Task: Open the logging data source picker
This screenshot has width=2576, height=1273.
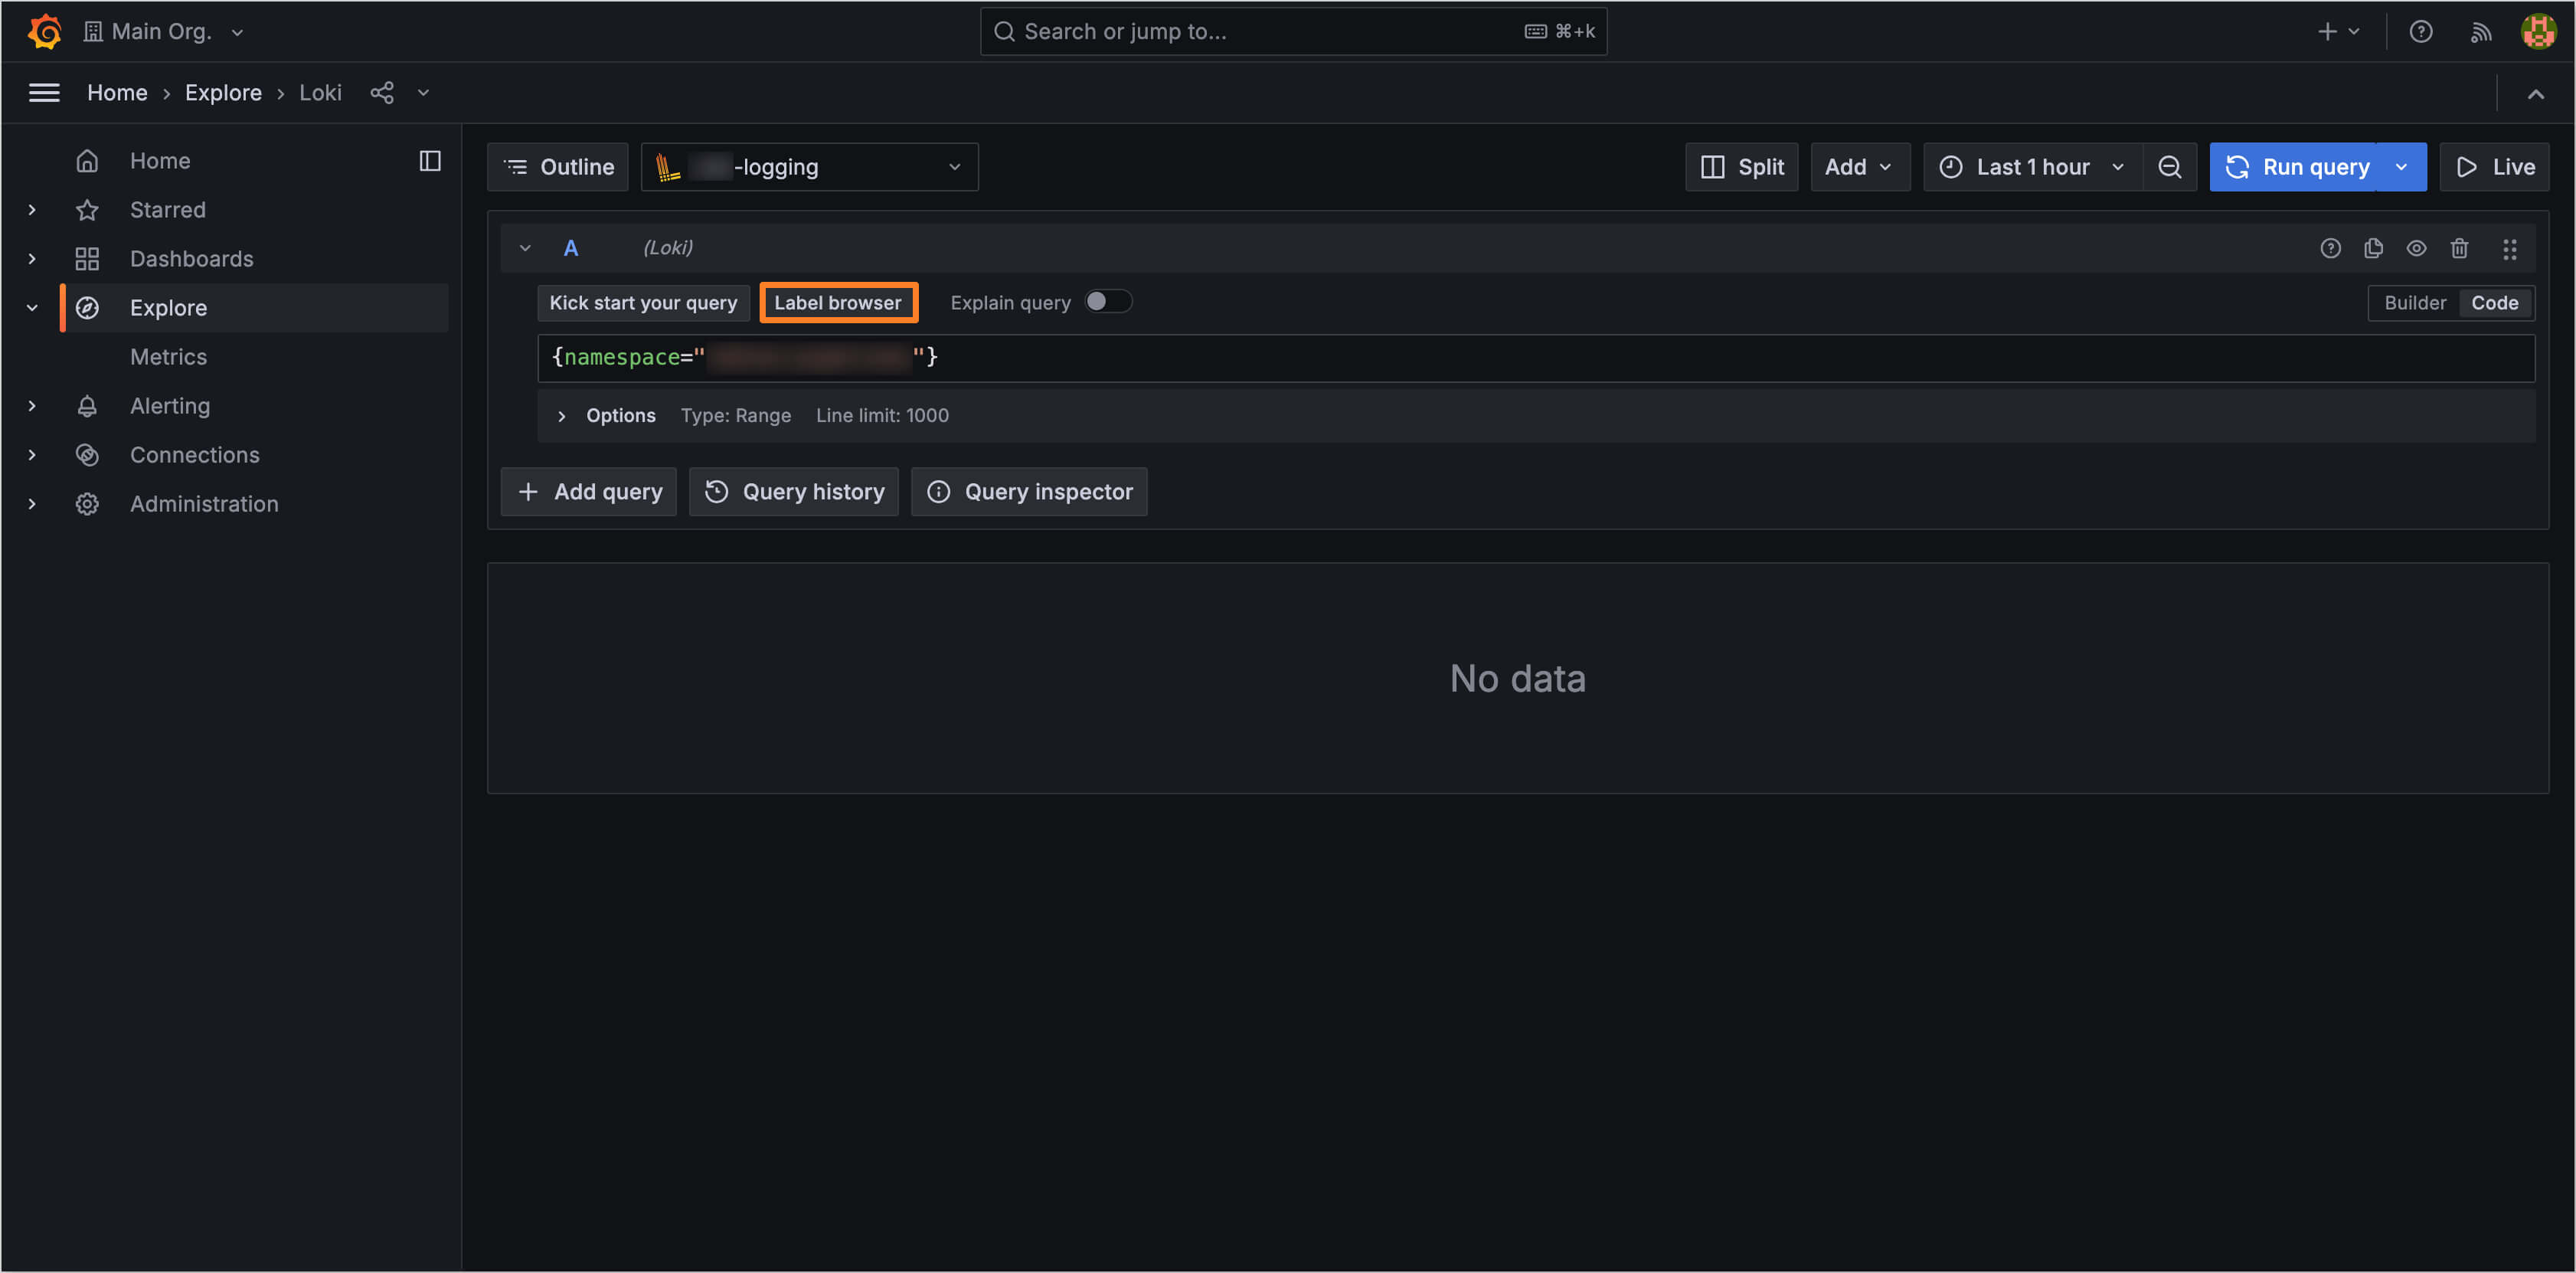Action: click(809, 167)
